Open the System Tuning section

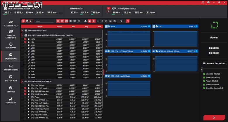tap(11, 68)
